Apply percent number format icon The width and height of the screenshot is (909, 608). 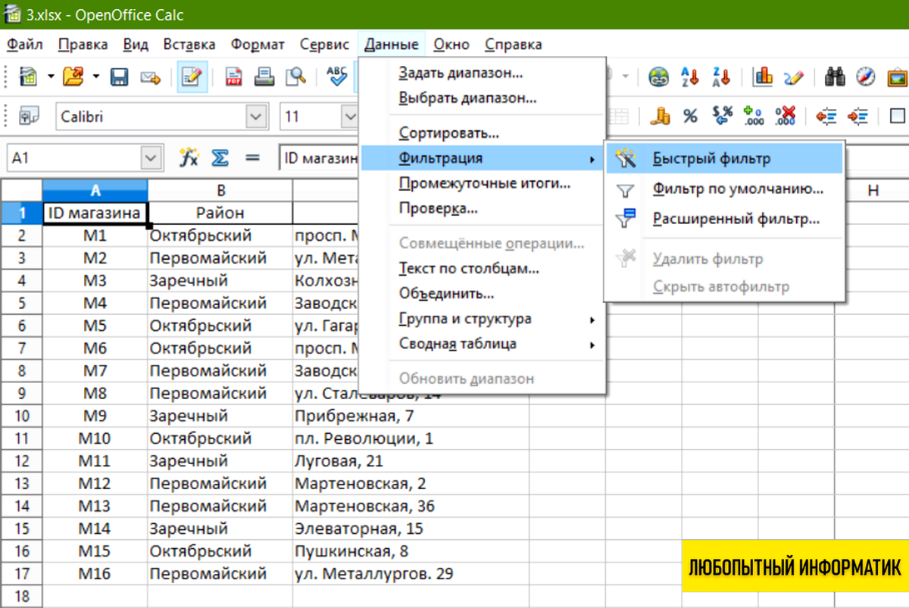click(x=690, y=117)
